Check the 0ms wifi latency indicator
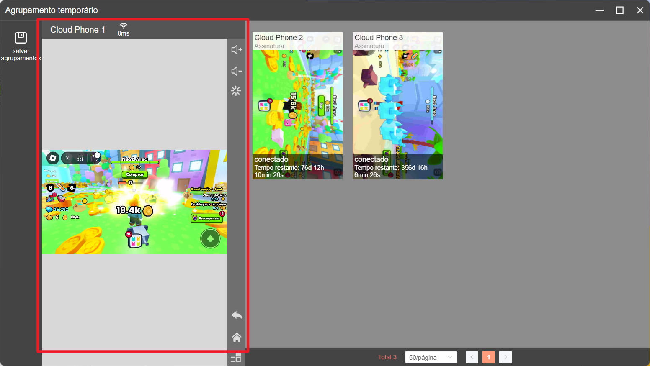 tap(124, 30)
